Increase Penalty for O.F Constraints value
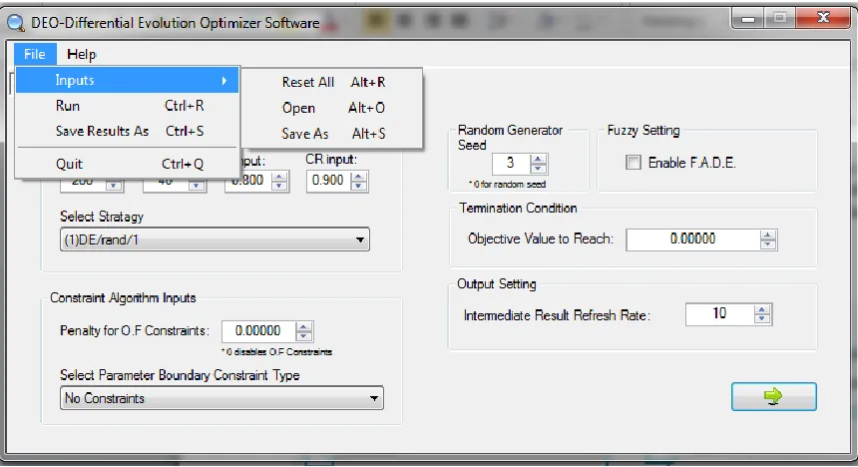 [x=303, y=327]
